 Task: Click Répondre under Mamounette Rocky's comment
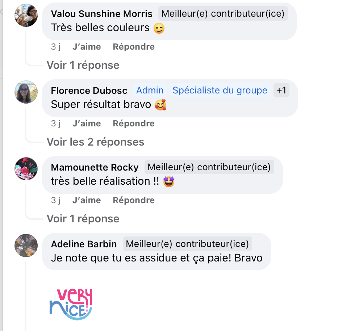(x=134, y=200)
